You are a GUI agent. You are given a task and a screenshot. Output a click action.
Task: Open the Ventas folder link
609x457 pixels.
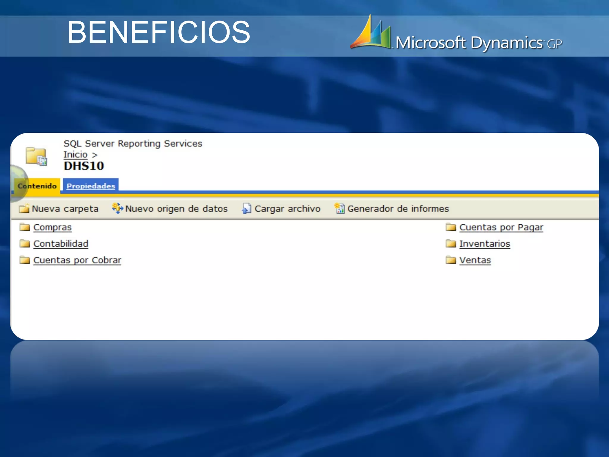point(475,260)
